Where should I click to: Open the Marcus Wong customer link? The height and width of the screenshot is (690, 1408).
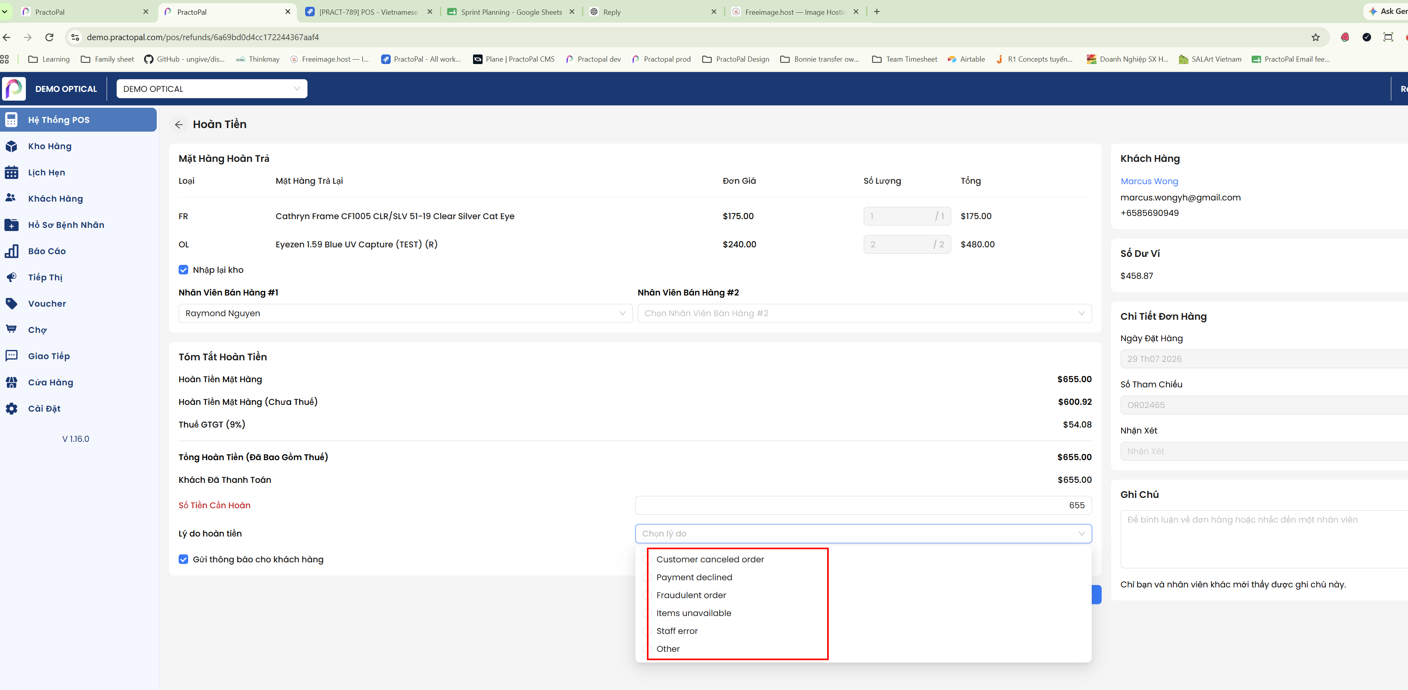(1149, 181)
